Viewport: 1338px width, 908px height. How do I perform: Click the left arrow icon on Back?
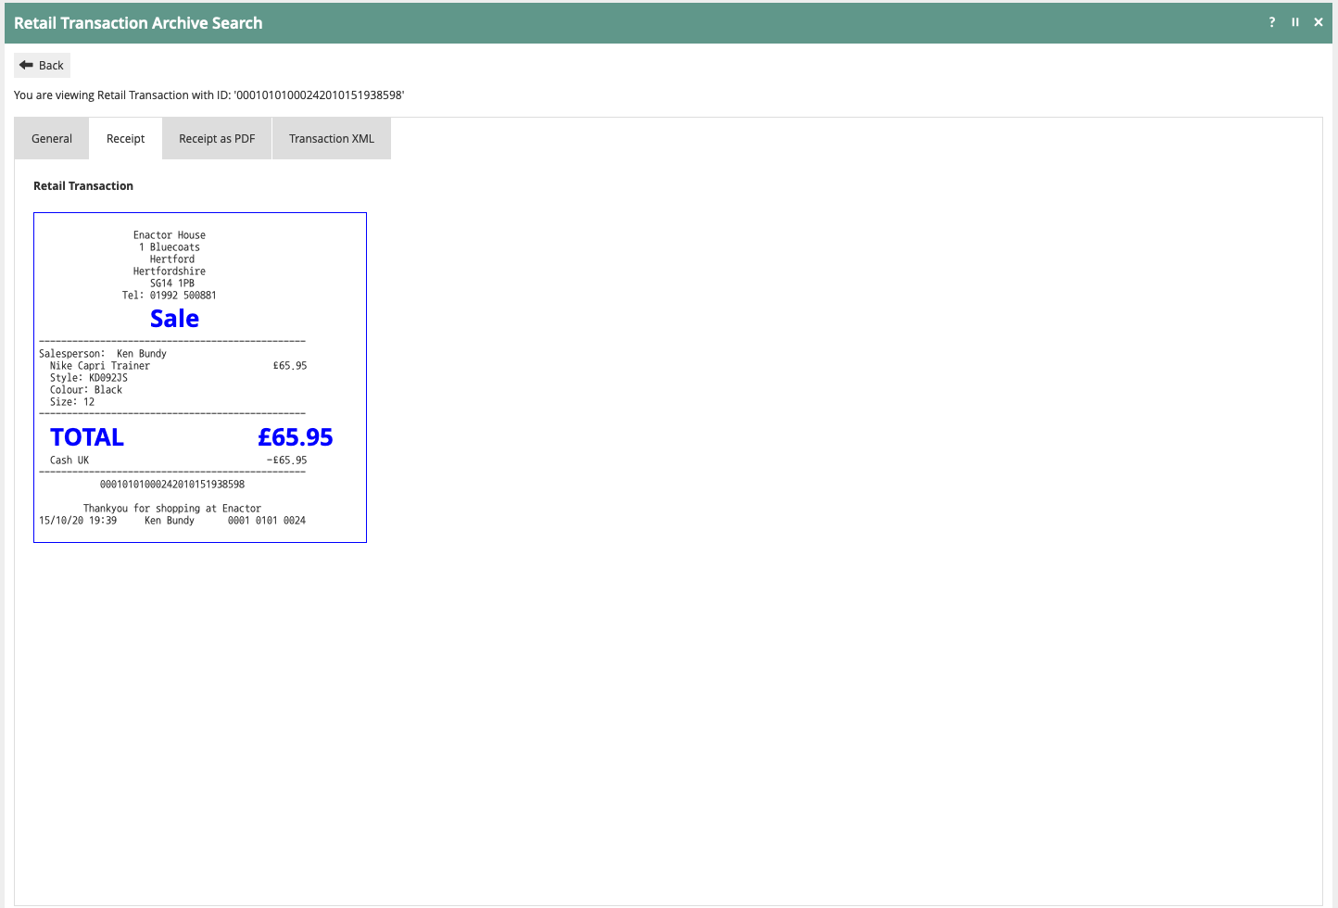(x=26, y=65)
